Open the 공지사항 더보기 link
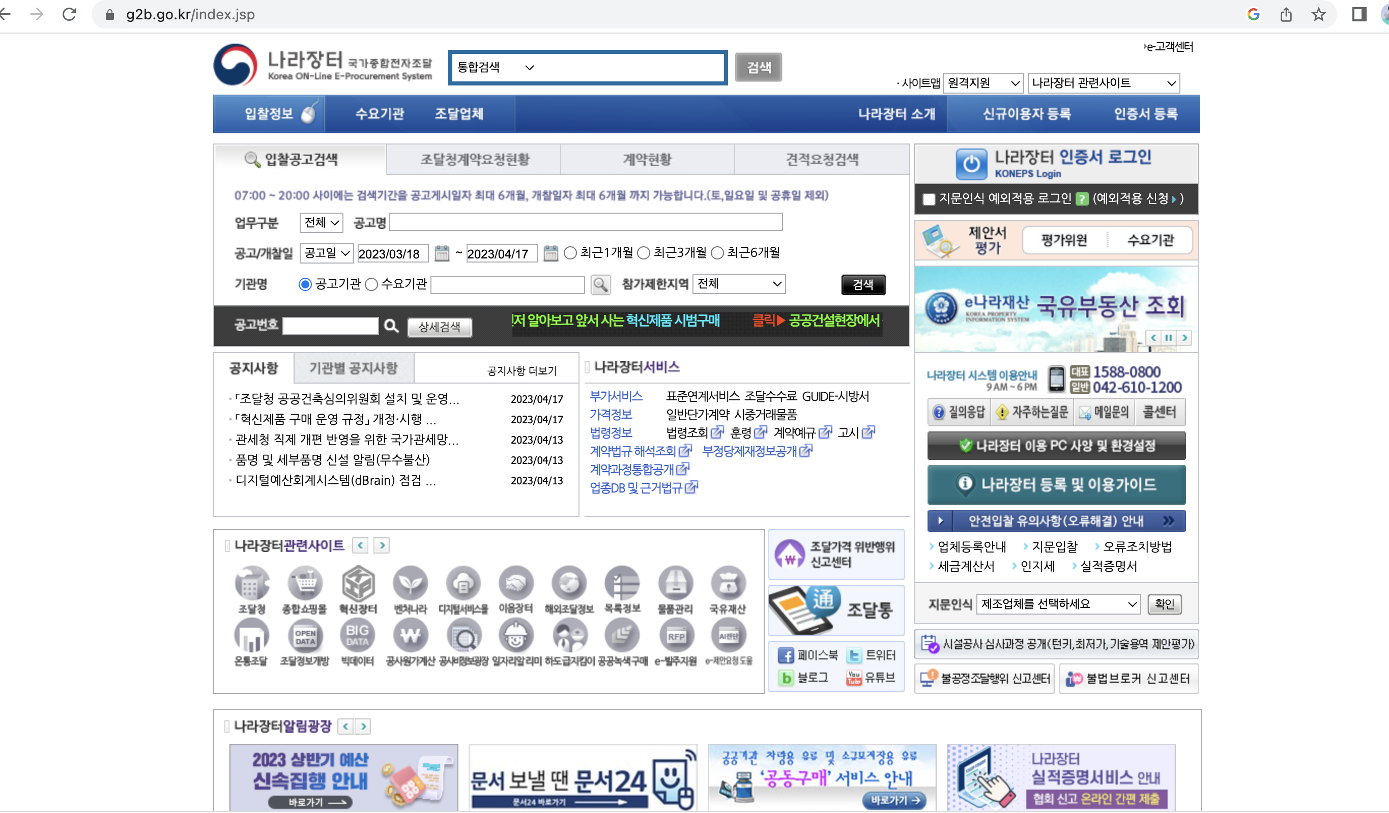This screenshot has width=1389, height=813. 522,371
